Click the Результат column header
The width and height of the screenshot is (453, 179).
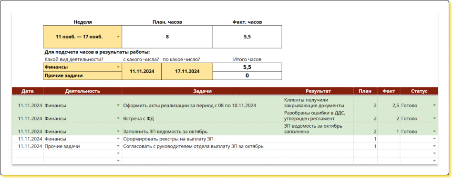(318, 91)
